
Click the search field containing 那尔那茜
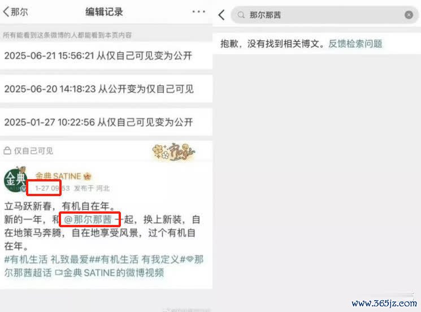point(324,15)
